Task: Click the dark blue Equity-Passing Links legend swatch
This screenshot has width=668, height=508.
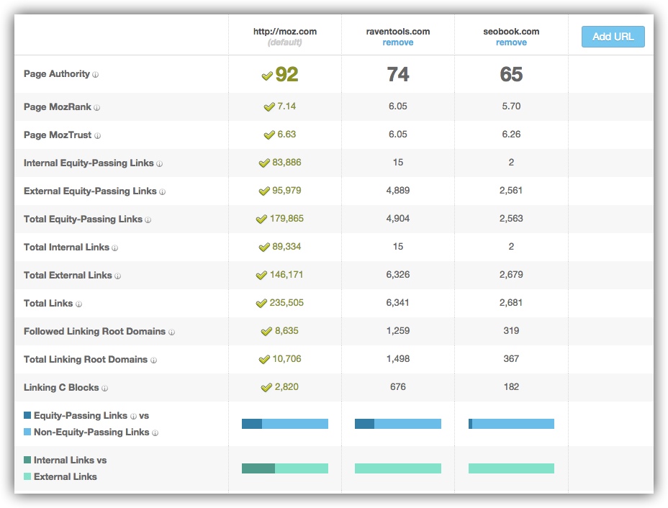Action: point(27,415)
